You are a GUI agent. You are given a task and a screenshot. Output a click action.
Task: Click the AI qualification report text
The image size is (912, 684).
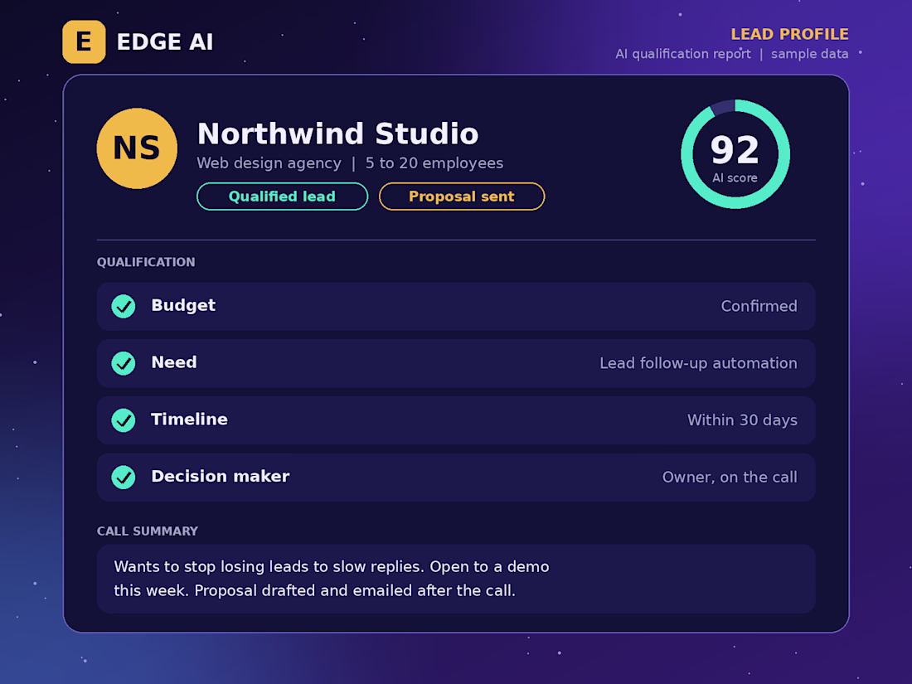click(683, 54)
